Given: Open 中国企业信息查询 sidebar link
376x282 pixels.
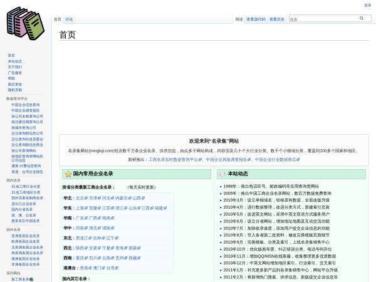Looking at the screenshot, I should (25, 105).
